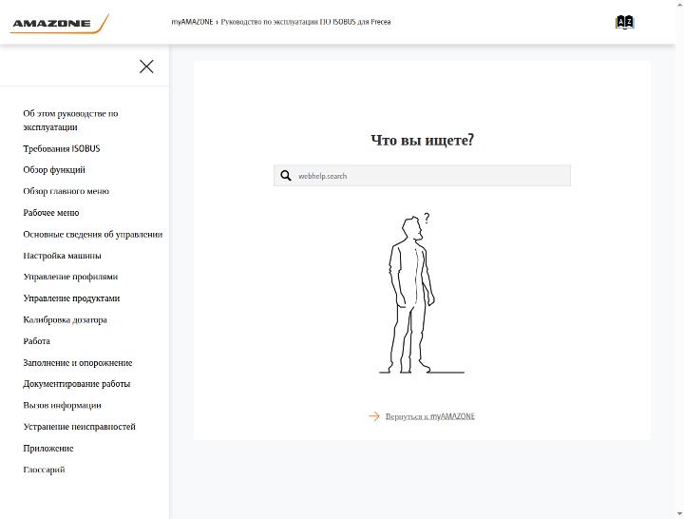Image resolution: width=684 pixels, height=519 pixels.
Task: Open Устранение неисправностей chapter
Action: 80,427
